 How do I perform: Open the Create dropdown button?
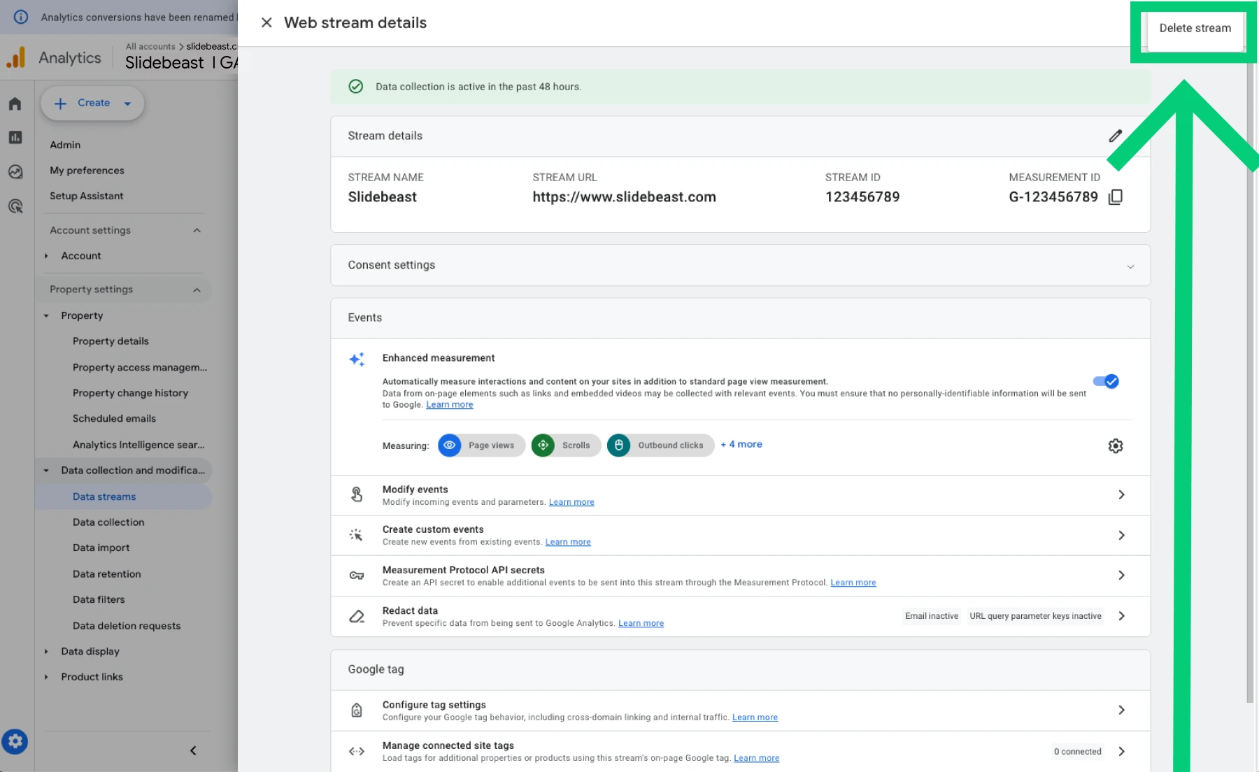pos(92,103)
